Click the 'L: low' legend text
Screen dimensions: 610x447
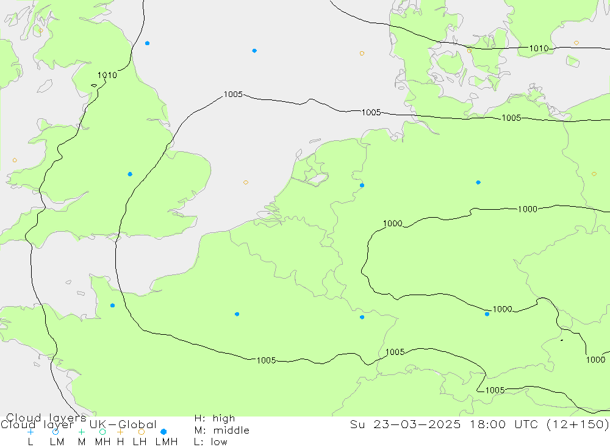pyautogui.click(x=211, y=442)
